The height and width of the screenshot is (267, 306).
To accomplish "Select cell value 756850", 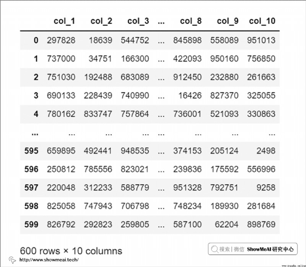I will pos(261,59).
